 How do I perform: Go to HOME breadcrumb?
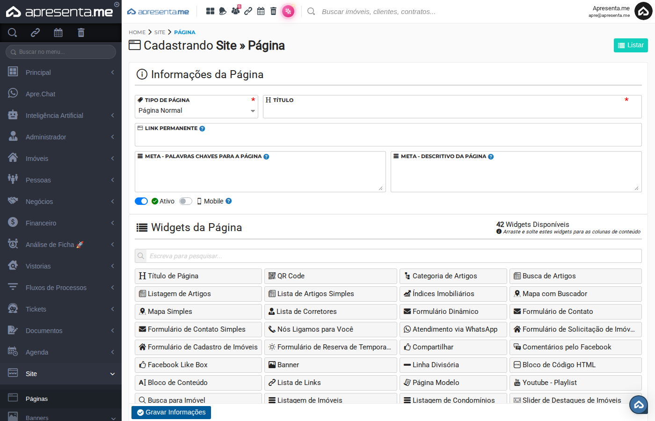click(137, 32)
